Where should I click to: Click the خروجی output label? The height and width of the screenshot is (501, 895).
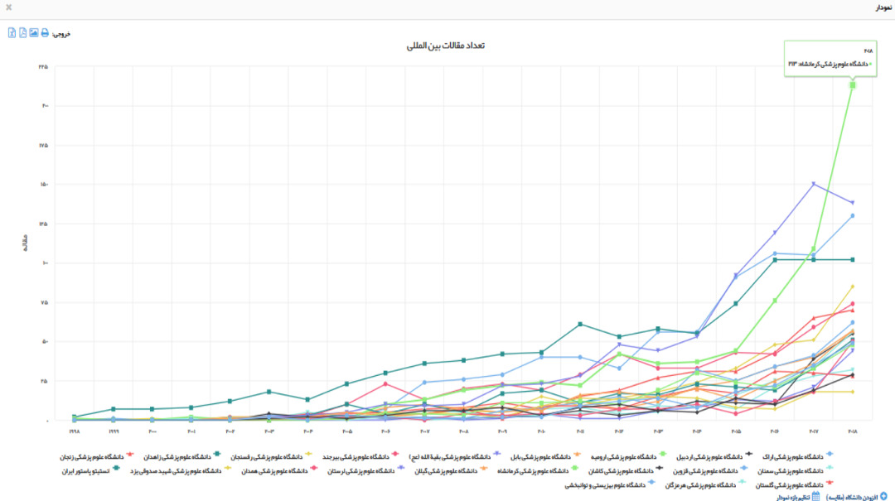tap(61, 34)
